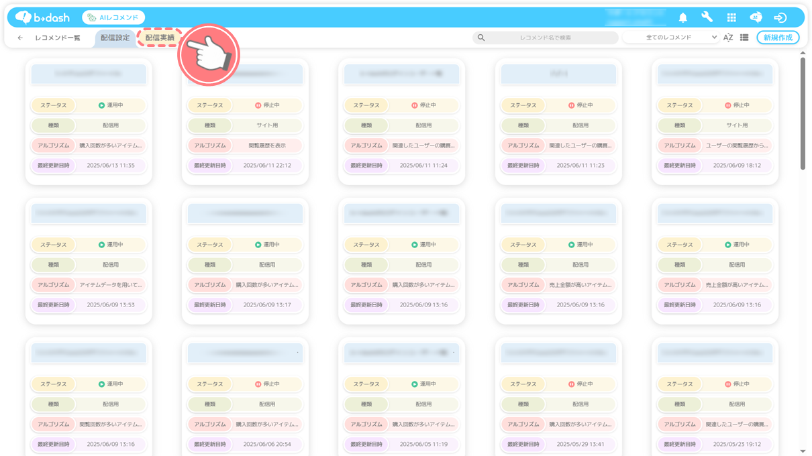
Task: Click the date 2025/06/13 11:35
Action: pos(111,166)
